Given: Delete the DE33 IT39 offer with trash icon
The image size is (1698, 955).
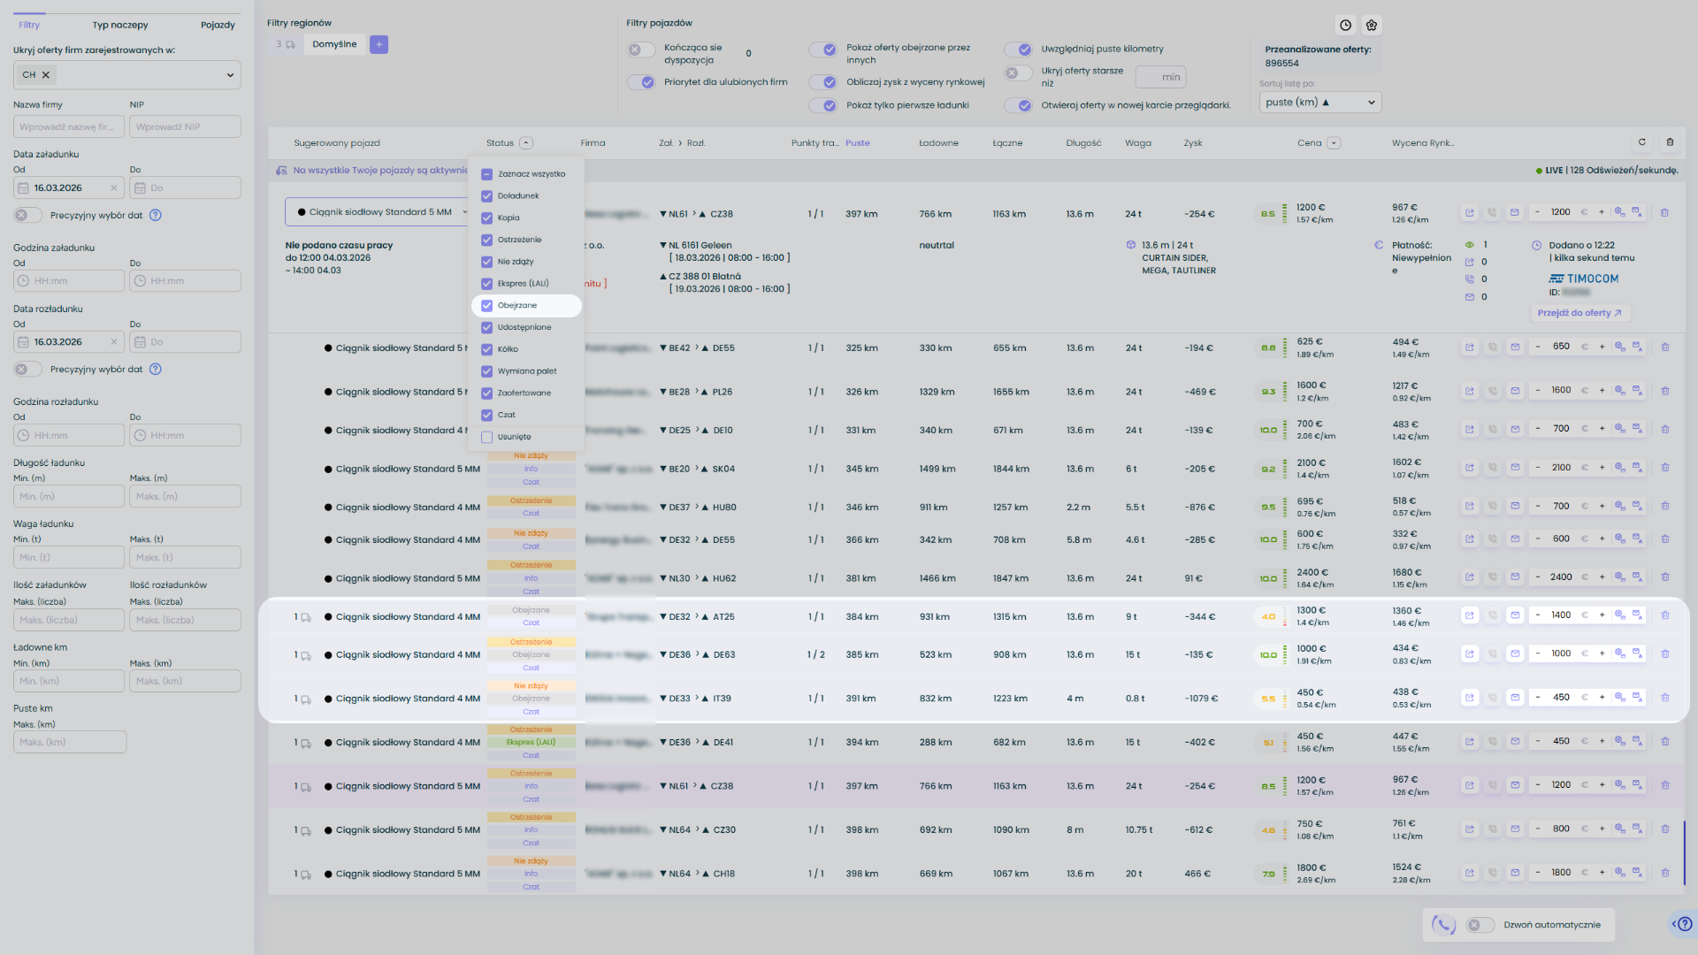Looking at the screenshot, I should click(1664, 698).
